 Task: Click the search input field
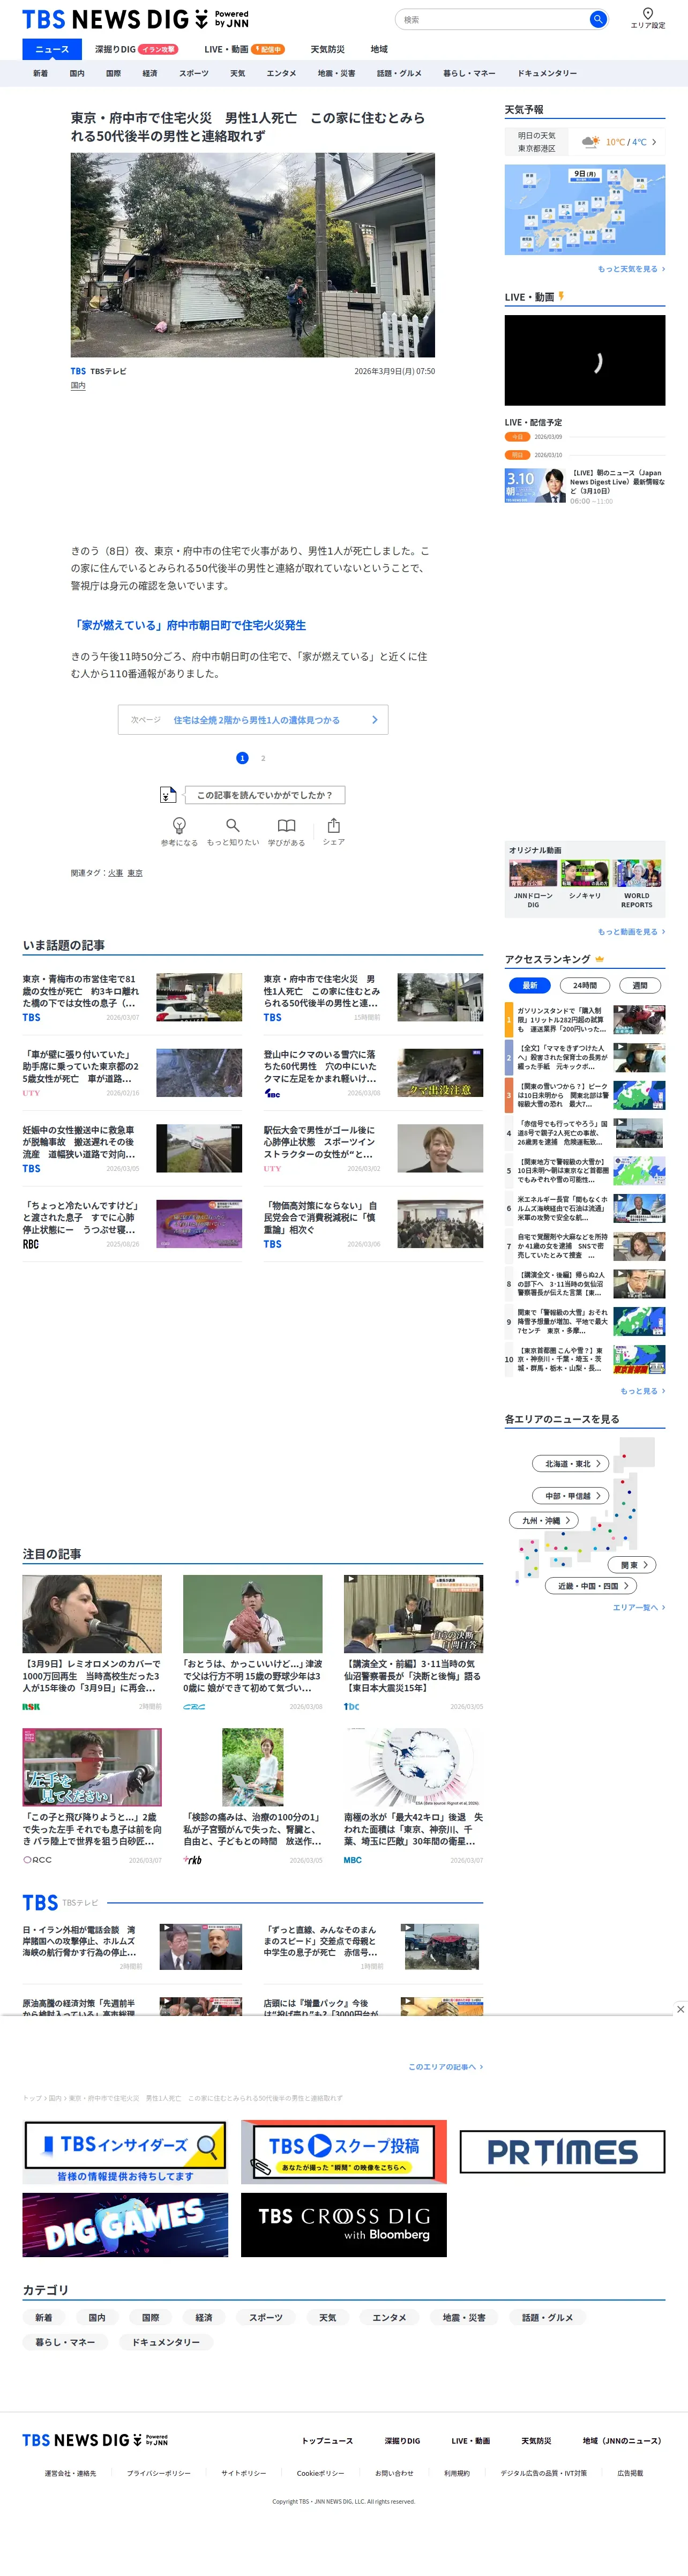pos(492,19)
